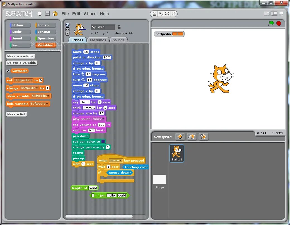Click the red stop sign button
The height and width of the screenshot is (225, 290).
(279, 23)
